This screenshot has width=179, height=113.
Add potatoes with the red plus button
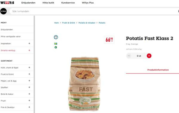click(x=149, y=56)
